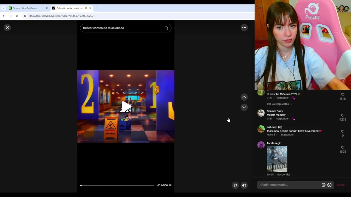Screen dimensions: 351x197
Task: Mute the video with speaker icon
Action: [x=244, y=186]
